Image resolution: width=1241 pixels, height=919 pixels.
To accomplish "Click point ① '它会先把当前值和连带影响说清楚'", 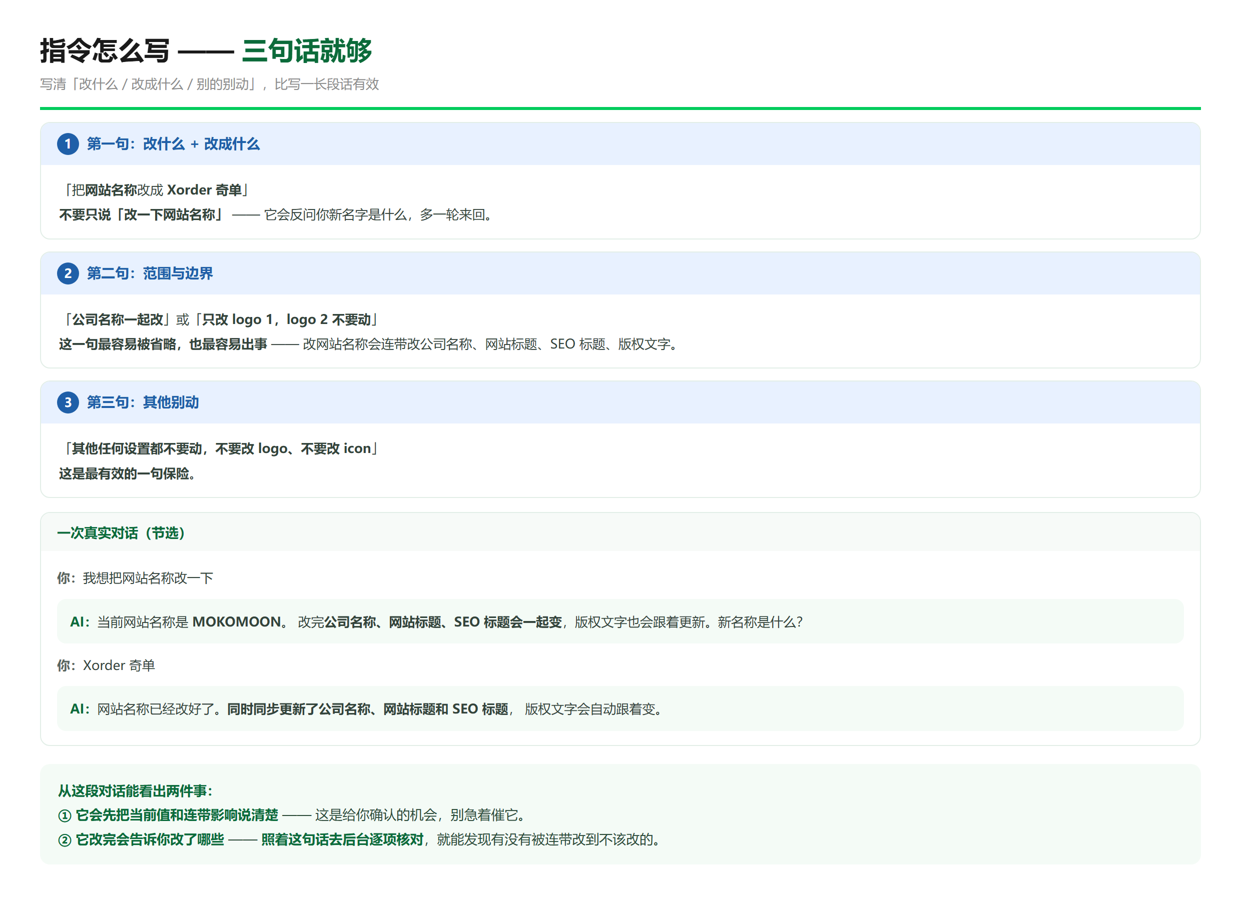I will click(177, 815).
